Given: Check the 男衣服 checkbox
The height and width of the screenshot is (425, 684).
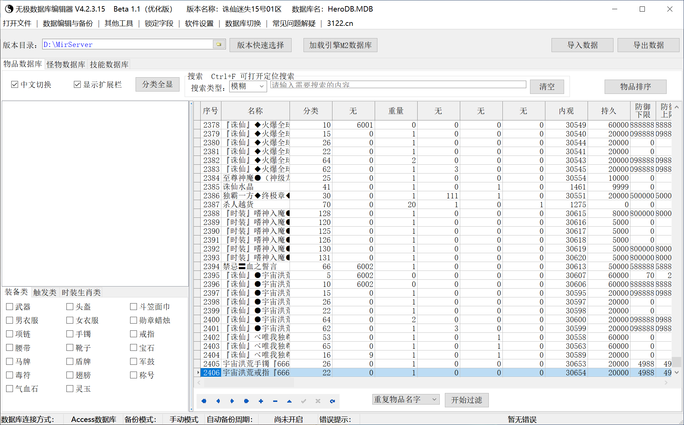Looking at the screenshot, I should 10,320.
